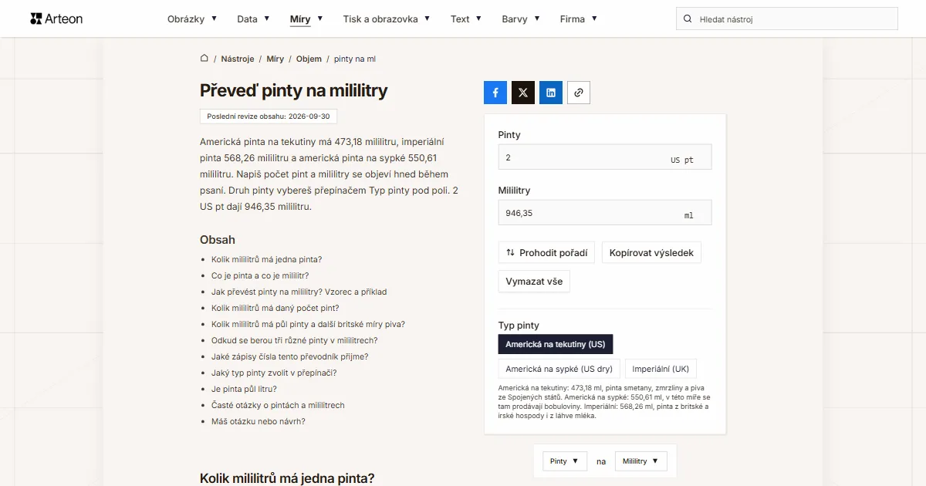Screen dimensions: 926x486
Task: Open the Barvy menu
Action: (x=521, y=19)
